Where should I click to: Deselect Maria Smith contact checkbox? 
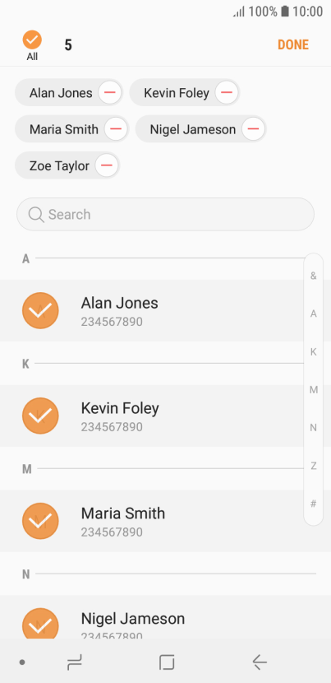[40, 521]
